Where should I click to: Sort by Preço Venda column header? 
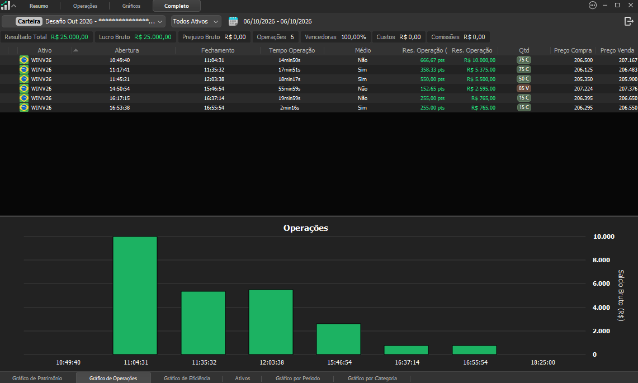tap(617, 50)
